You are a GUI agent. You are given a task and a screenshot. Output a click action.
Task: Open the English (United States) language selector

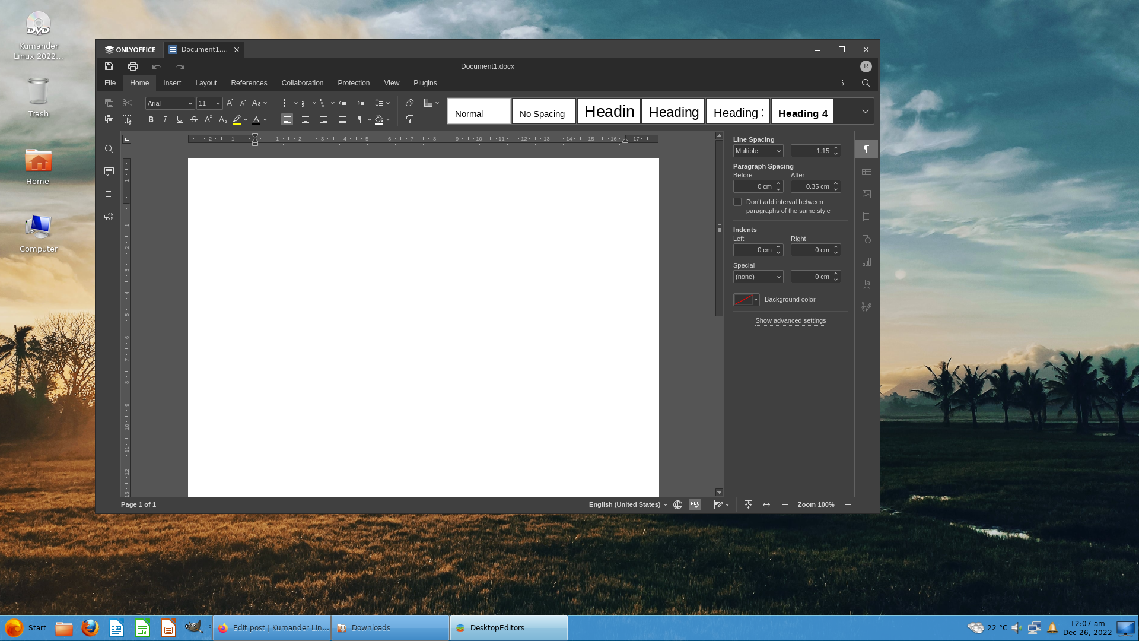(x=628, y=504)
